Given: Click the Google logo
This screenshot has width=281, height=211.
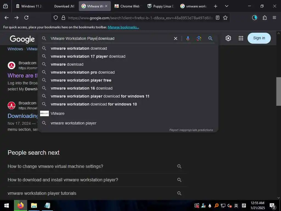Looking at the screenshot, I should point(22,39).
